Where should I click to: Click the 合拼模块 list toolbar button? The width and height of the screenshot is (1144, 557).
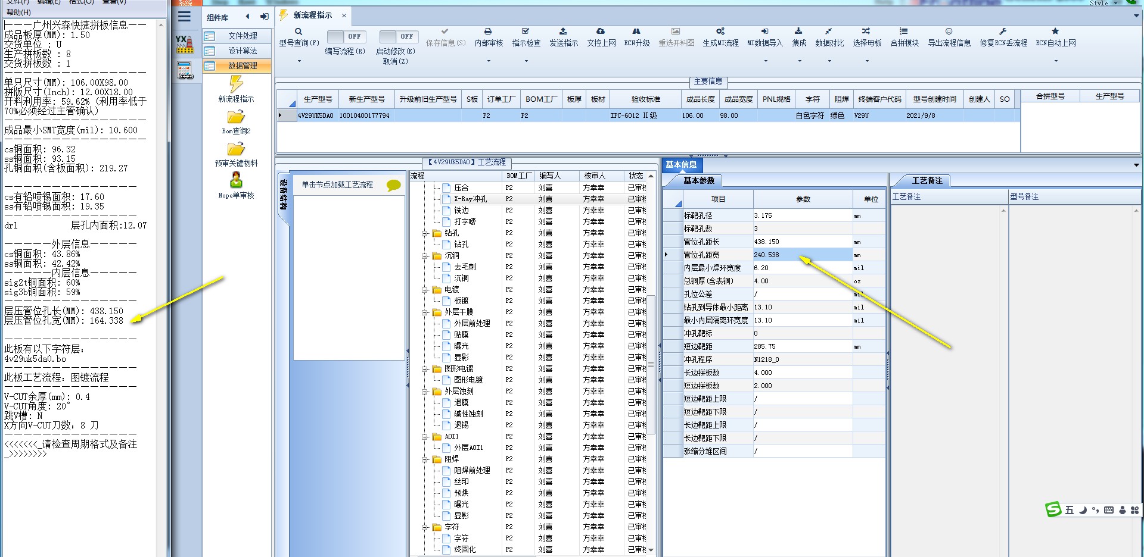tap(904, 37)
